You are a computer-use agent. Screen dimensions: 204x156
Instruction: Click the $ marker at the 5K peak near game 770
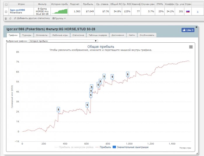(x=104, y=77)
